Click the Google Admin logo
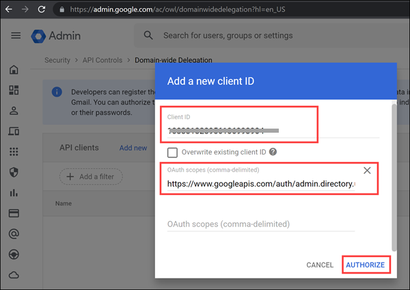 pyautogui.click(x=56, y=36)
